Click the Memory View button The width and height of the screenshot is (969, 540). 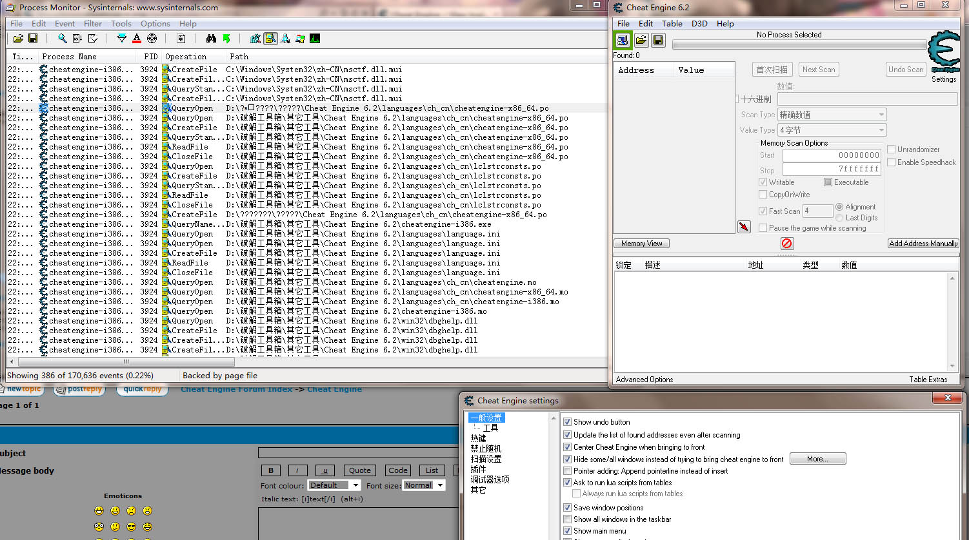[x=641, y=244]
